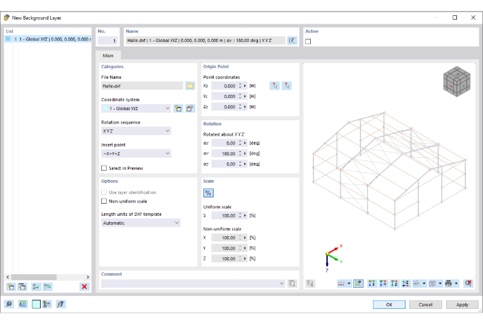This screenshot has height=324, width=483.
Task: Click the Uniform scale S field
Action: pyautogui.click(x=224, y=216)
